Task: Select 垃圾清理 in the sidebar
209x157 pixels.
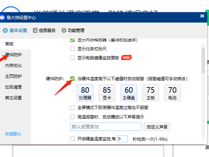Action: coord(13,87)
